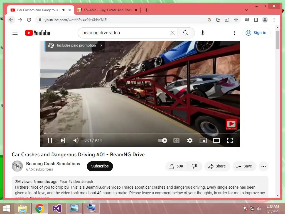The width and height of the screenshot is (285, 214).
Task: Open Beamng Crash Simulations channel avatar
Action: tap(17, 166)
